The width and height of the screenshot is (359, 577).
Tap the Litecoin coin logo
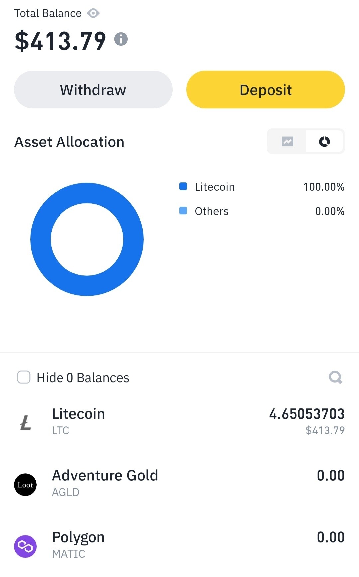point(25,423)
